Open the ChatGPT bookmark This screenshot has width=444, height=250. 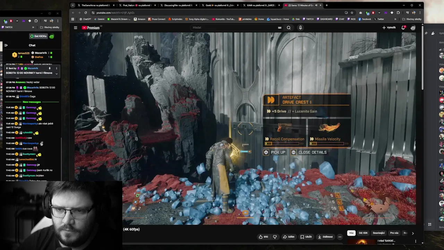point(85,19)
